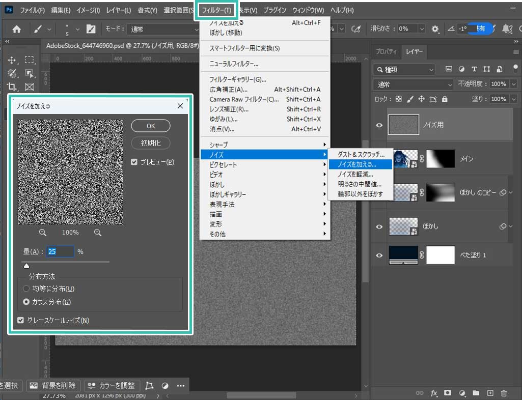Switch to the プロパティ tab

pyautogui.click(x=386, y=52)
